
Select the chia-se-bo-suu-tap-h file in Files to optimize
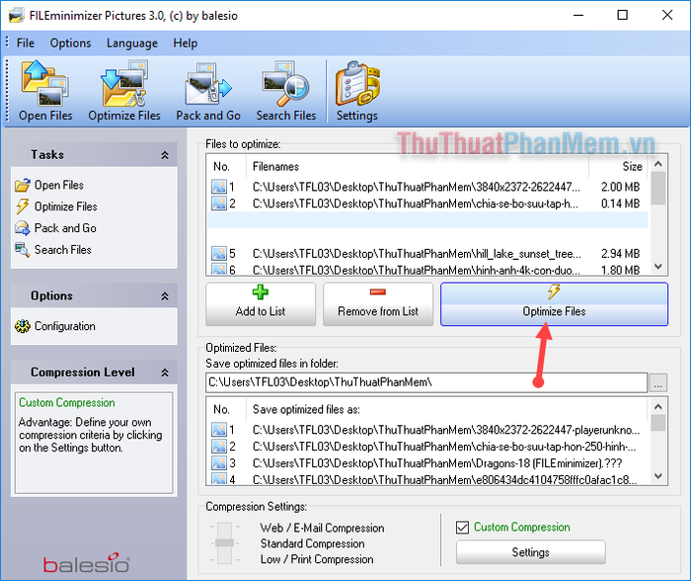point(427,204)
